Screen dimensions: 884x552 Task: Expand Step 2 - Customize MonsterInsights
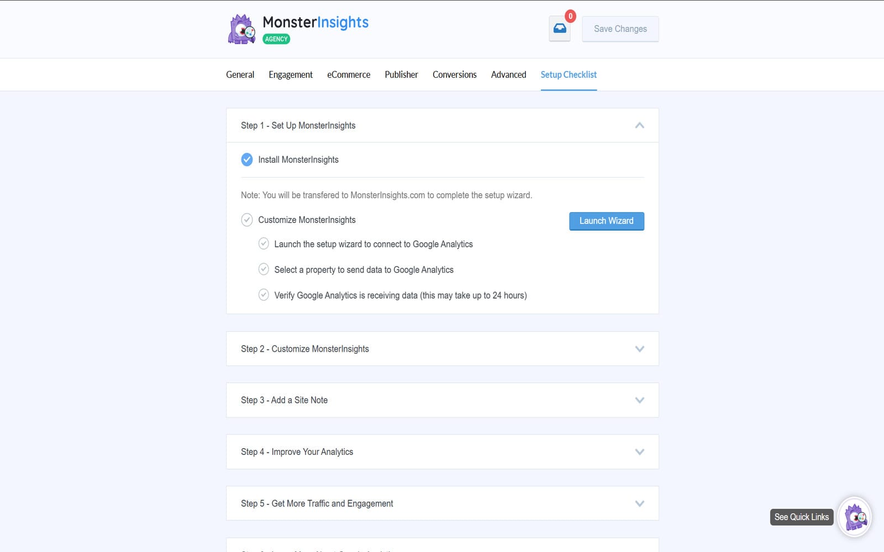tap(442, 349)
